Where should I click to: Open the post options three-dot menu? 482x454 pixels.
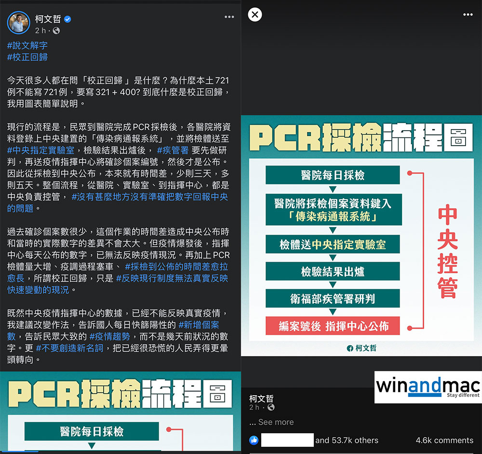point(229,17)
